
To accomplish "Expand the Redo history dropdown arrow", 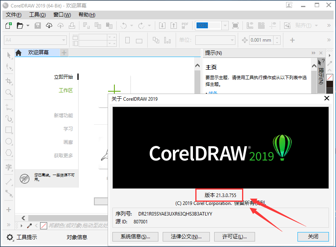I will tap(149, 26).
